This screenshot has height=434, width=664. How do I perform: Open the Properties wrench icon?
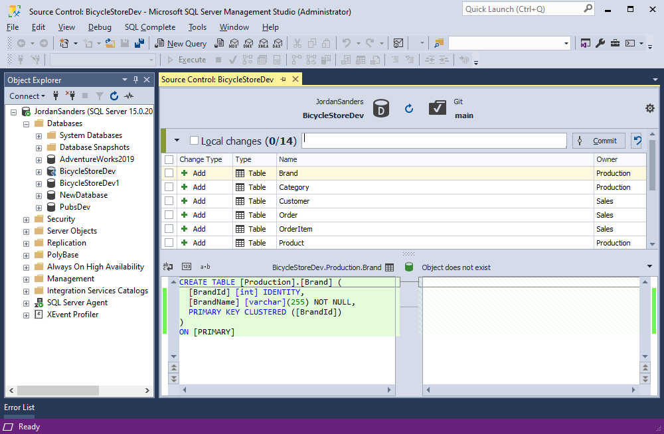tap(600, 43)
